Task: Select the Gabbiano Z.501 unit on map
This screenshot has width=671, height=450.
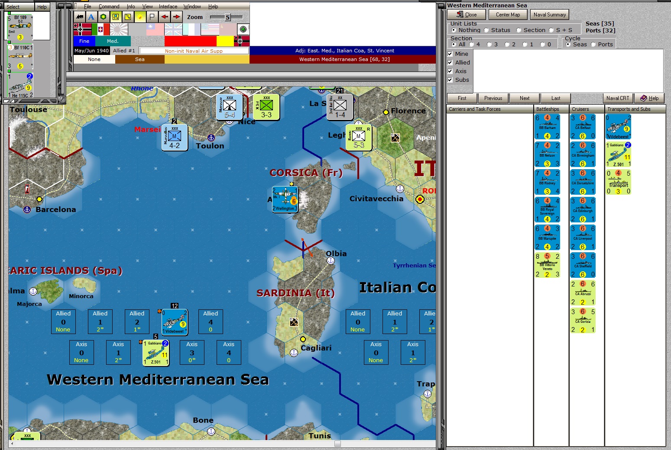Action: point(156,353)
